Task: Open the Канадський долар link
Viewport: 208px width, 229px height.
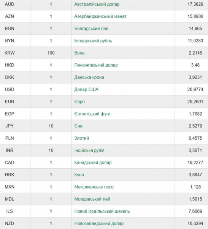Action: [93, 163]
